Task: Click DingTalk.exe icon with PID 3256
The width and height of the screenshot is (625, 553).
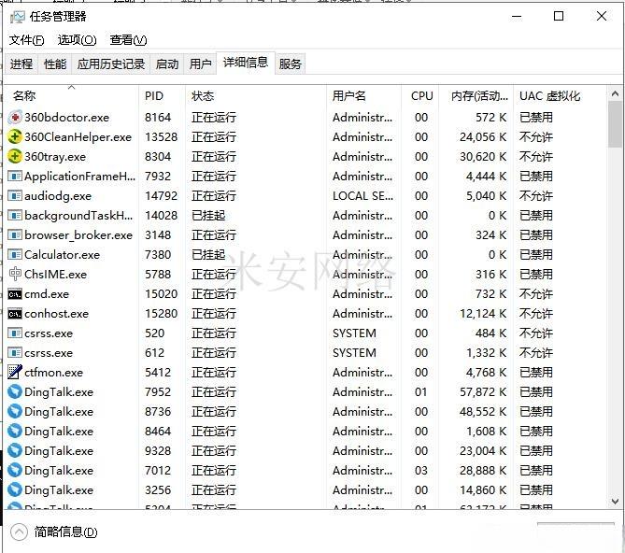Action: coord(15,490)
